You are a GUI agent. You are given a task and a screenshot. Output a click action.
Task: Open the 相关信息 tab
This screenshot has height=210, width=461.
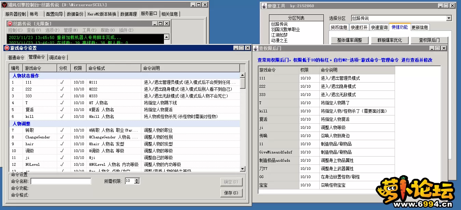pos(170,14)
